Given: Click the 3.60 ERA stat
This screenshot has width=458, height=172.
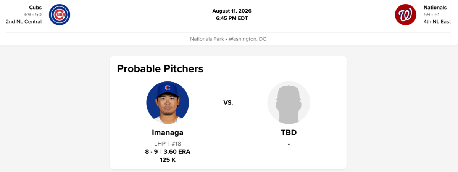Looking at the screenshot, I should pyautogui.click(x=177, y=152).
